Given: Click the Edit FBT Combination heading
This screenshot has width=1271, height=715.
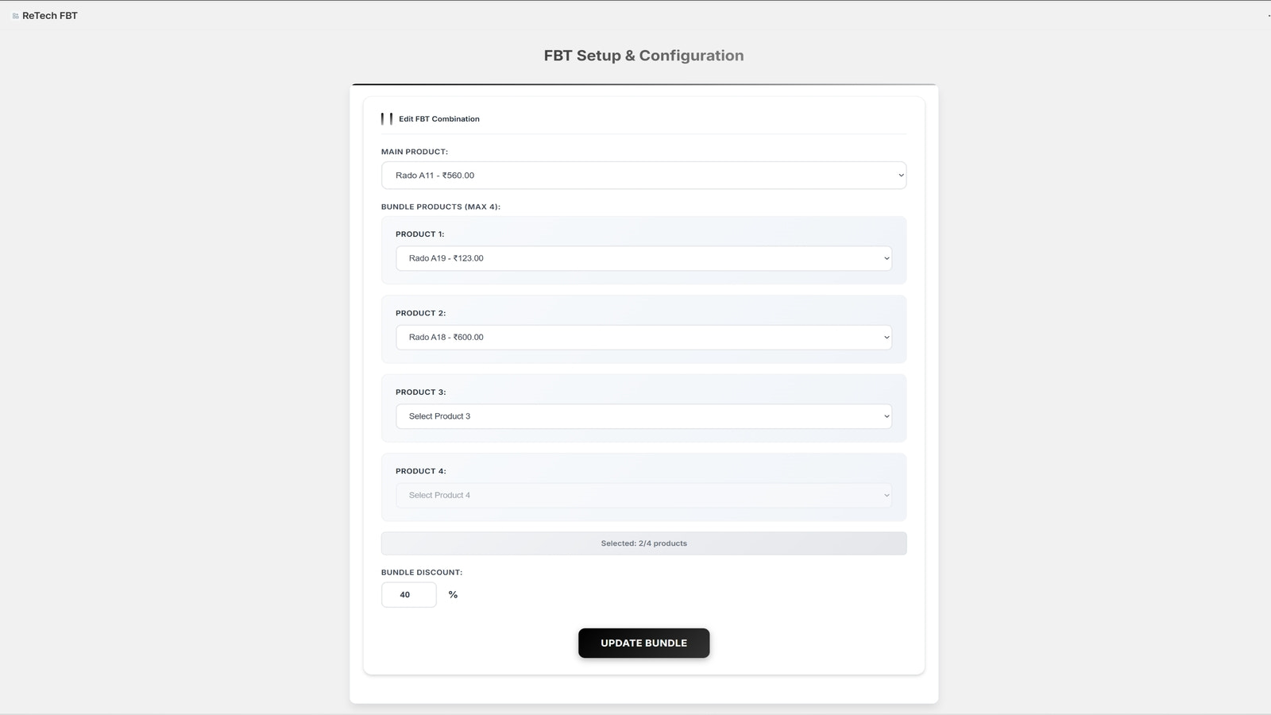Looking at the screenshot, I should click(439, 119).
